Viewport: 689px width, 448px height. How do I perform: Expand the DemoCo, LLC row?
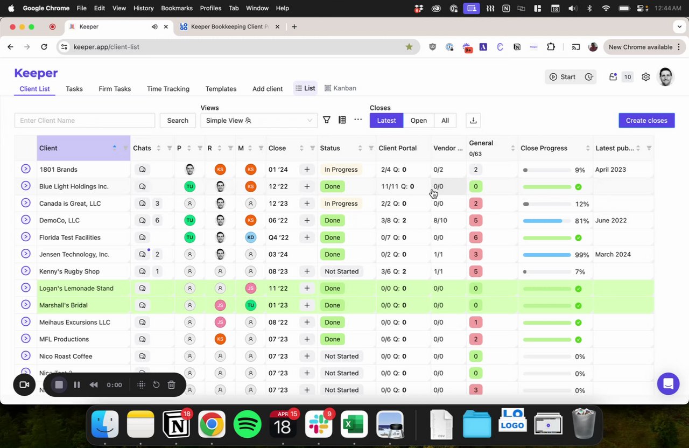tap(25, 220)
